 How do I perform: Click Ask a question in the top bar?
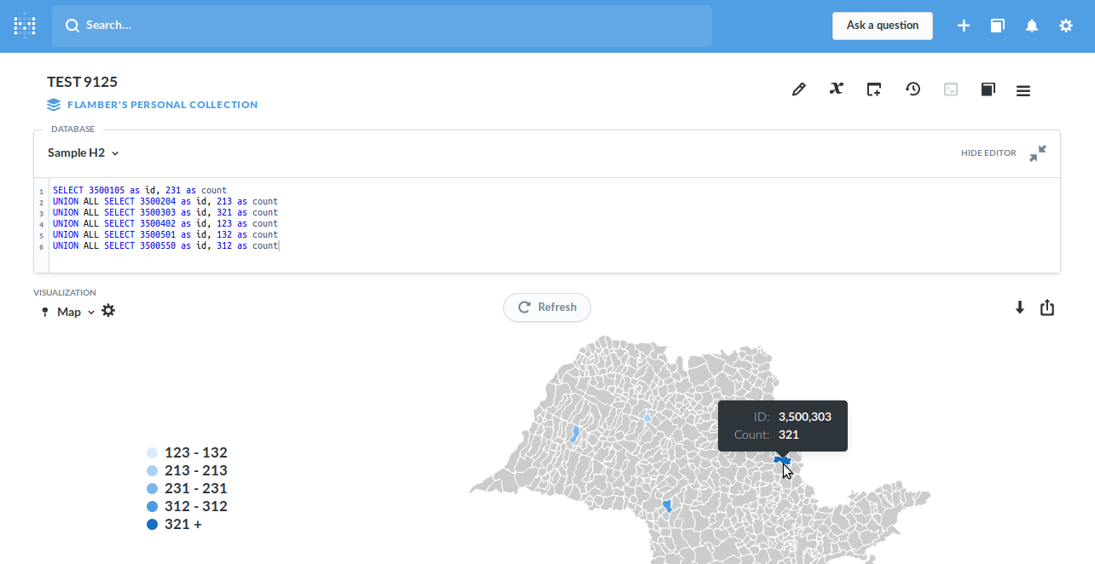882,26
